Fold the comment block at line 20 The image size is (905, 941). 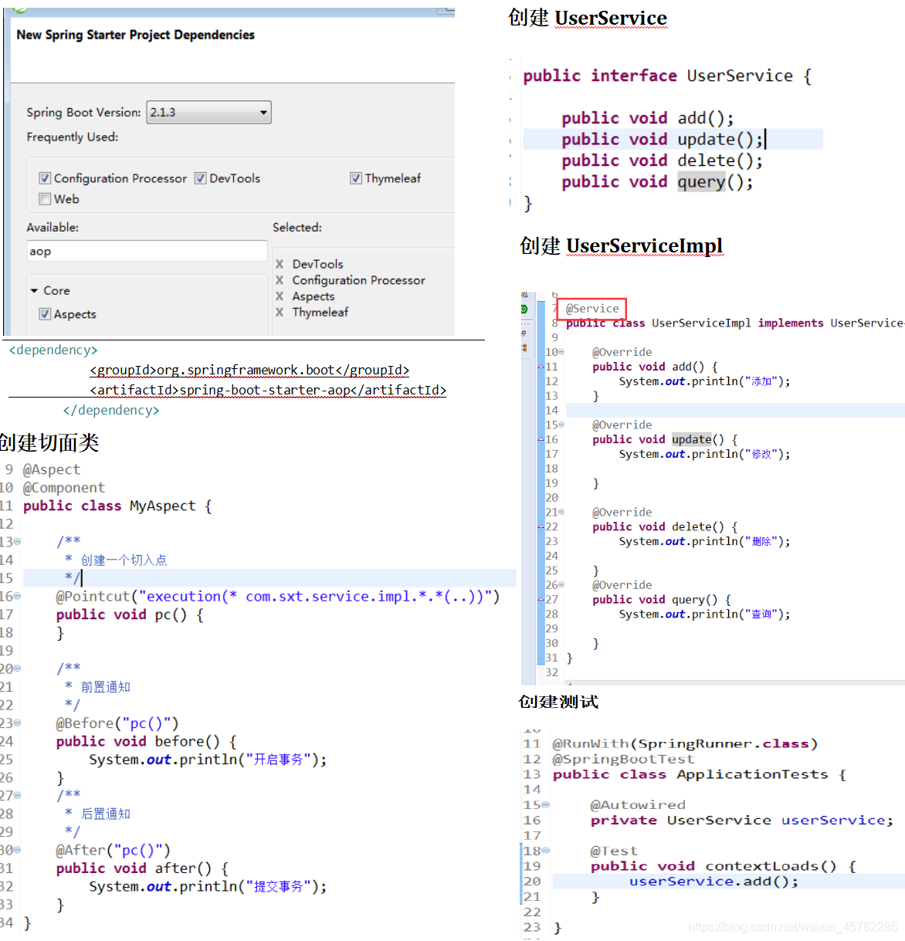[18, 669]
